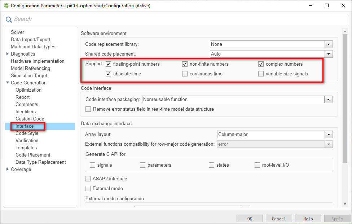Disable complex numbers support
Viewport: 352px width, 224px height.
click(x=261, y=64)
